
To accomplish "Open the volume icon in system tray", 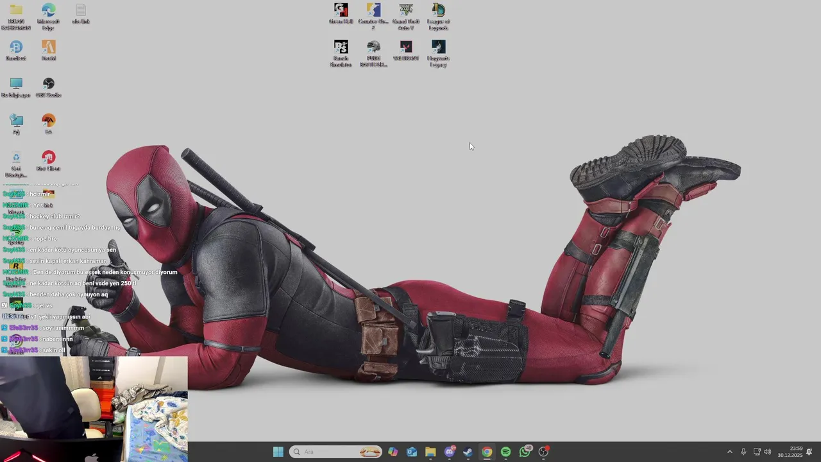I will pyautogui.click(x=768, y=452).
